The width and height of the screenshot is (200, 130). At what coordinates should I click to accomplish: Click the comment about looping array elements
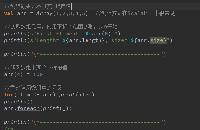click(x=33, y=88)
